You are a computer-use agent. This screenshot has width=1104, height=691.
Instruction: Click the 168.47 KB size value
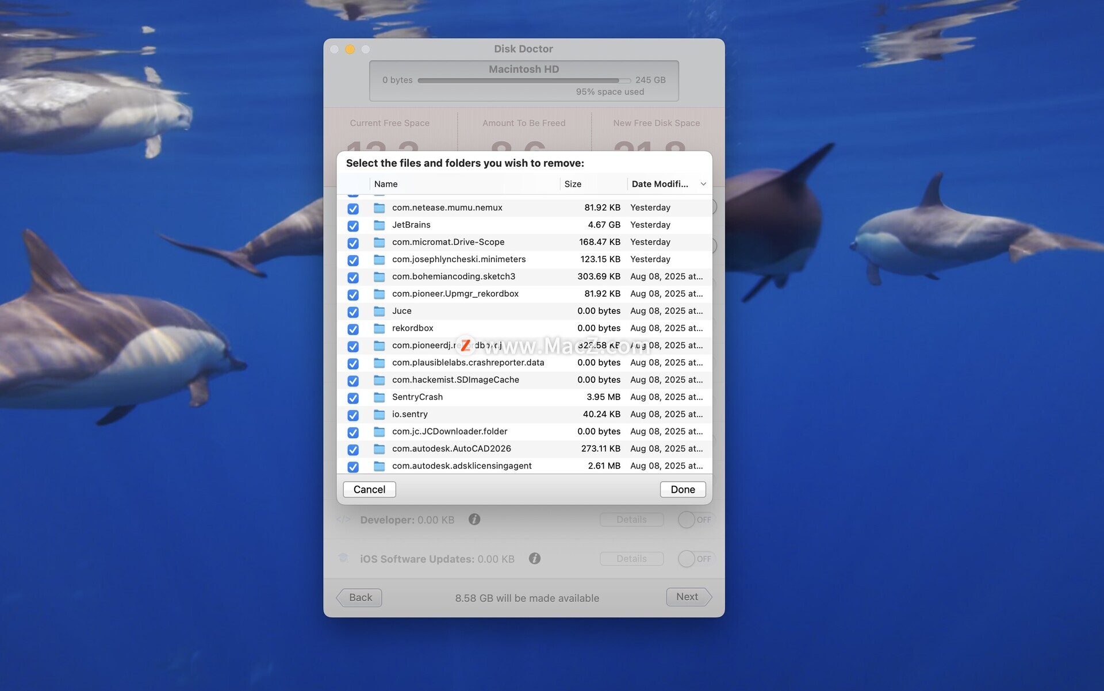(600, 242)
